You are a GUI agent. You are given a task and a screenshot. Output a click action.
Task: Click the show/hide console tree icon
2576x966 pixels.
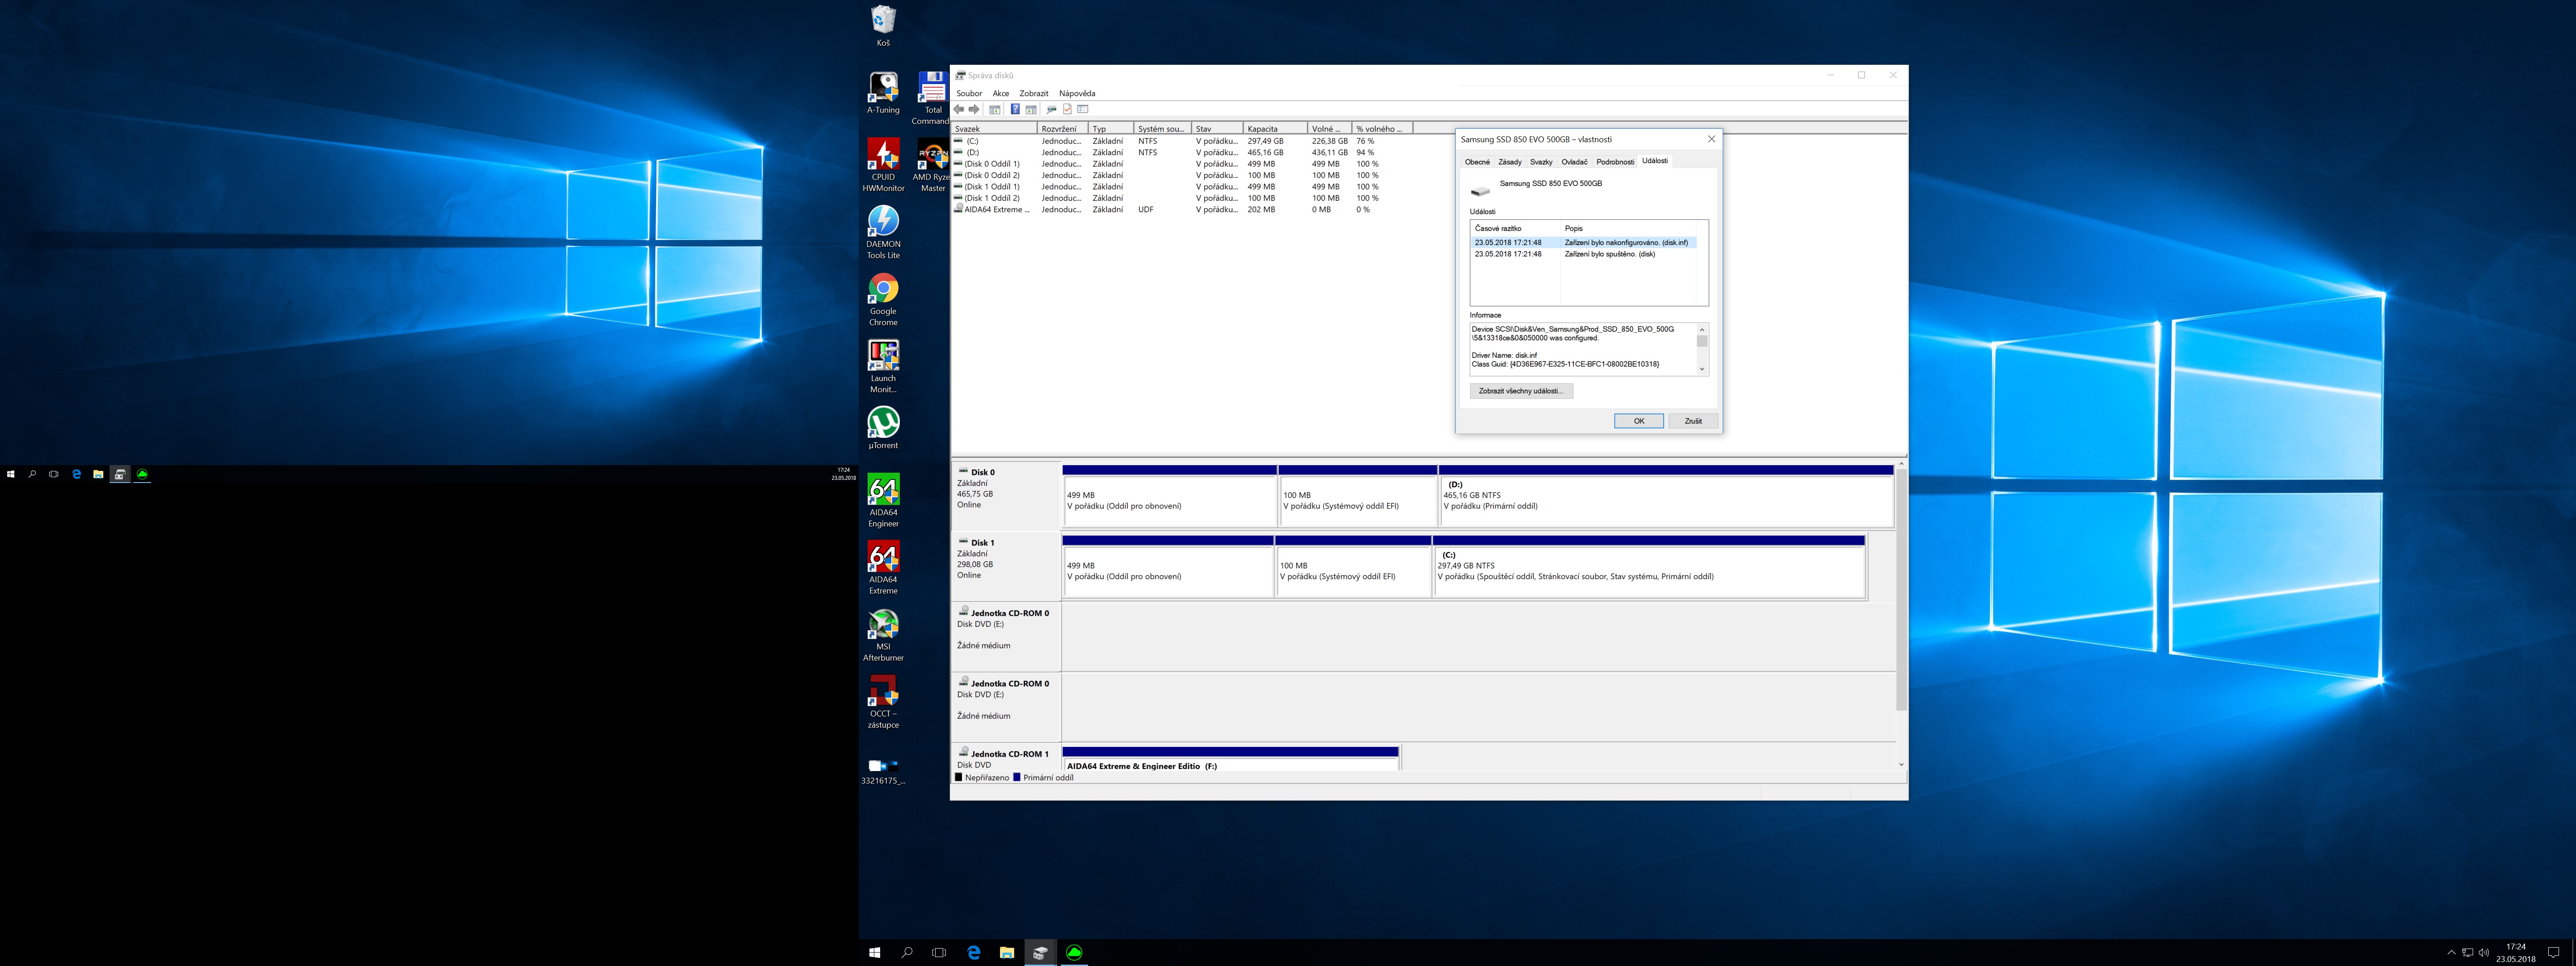pyautogui.click(x=995, y=109)
